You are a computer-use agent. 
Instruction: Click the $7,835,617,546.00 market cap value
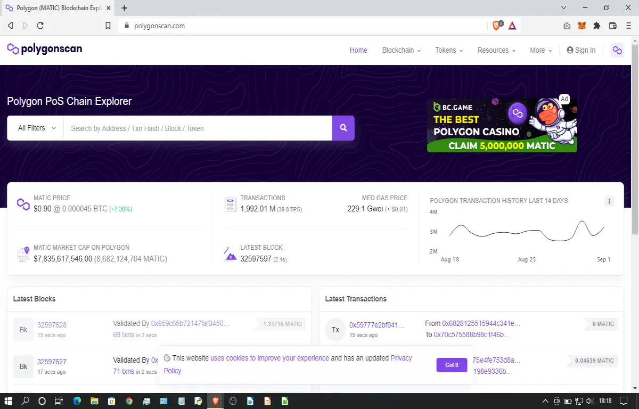(63, 259)
